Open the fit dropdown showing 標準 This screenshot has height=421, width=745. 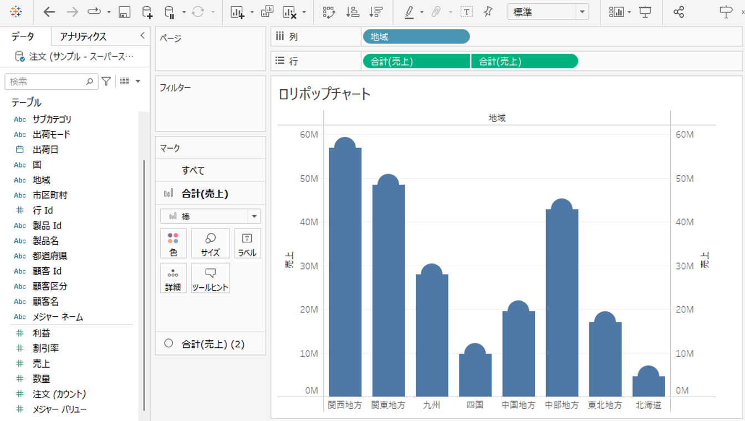click(548, 12)
